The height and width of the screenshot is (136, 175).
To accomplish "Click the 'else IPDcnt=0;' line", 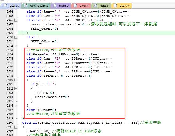I will click(x=41, y=110).
